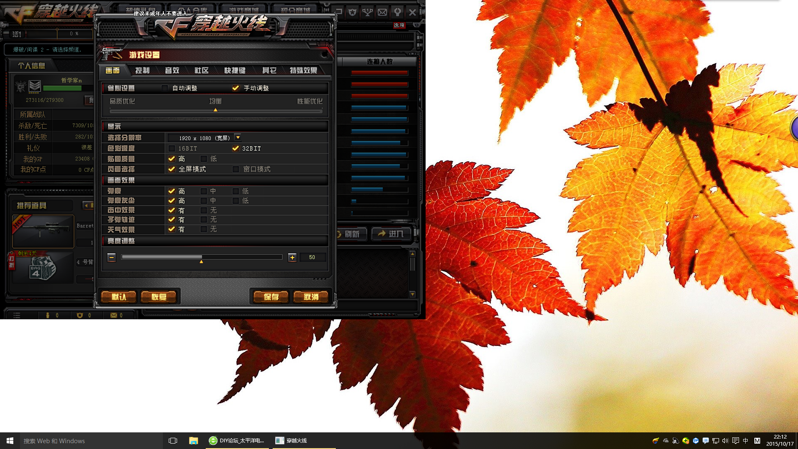
Task: Select 16BIT color depth checkbox
Action: pyautogui.click(x=172, y=148)
